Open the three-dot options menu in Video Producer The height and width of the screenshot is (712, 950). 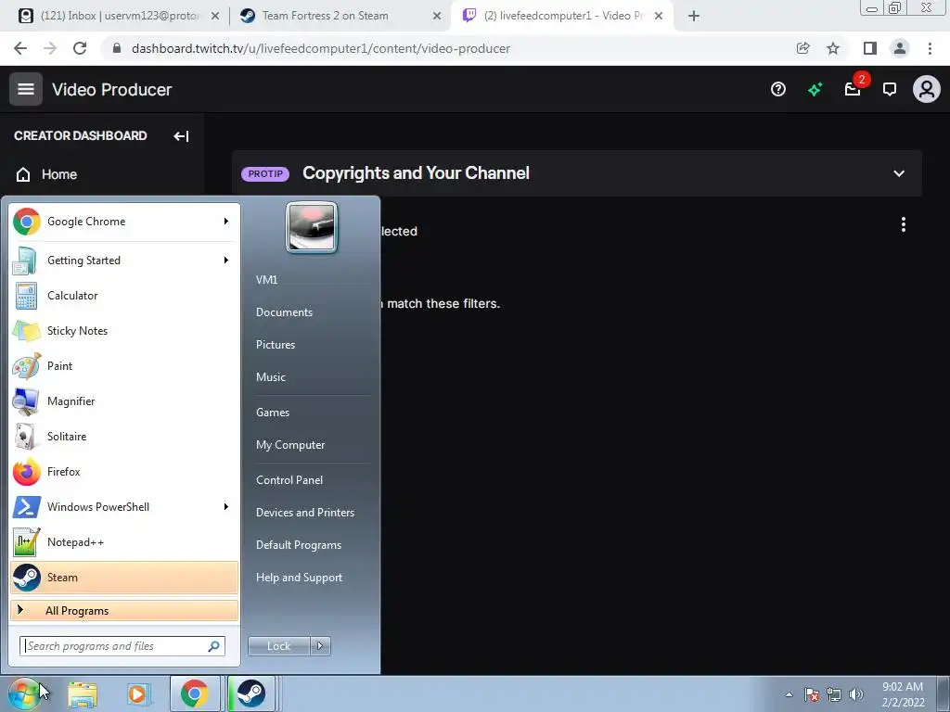tap(904, 224)
